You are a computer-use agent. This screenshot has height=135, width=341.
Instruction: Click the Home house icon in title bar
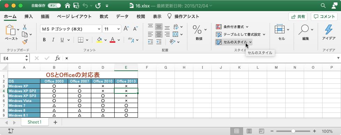[x=68, y=6]
